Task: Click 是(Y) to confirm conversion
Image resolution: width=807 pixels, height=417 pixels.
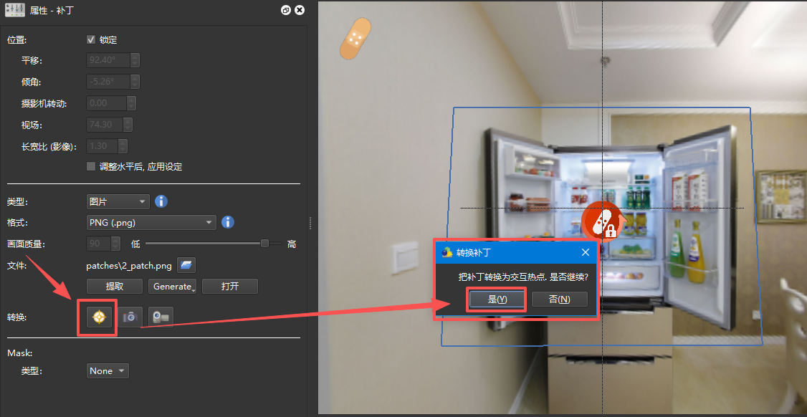Action: tap(497, 299)
